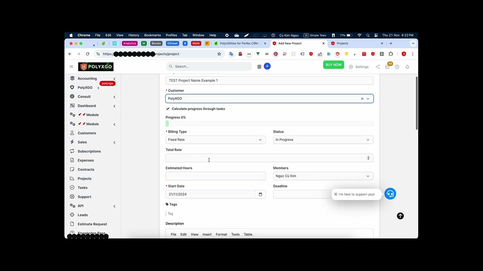Switch to the PolyUtilities for Perfex CRM tab
The width and height of the screenshot is (483, 271).
pos(240,43)
